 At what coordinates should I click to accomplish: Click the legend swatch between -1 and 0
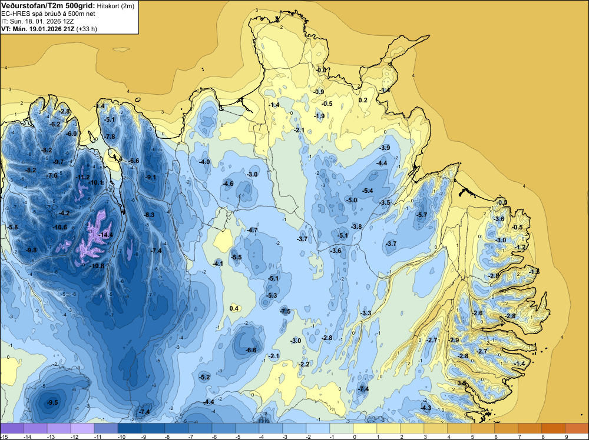click(x=341, y=428)
